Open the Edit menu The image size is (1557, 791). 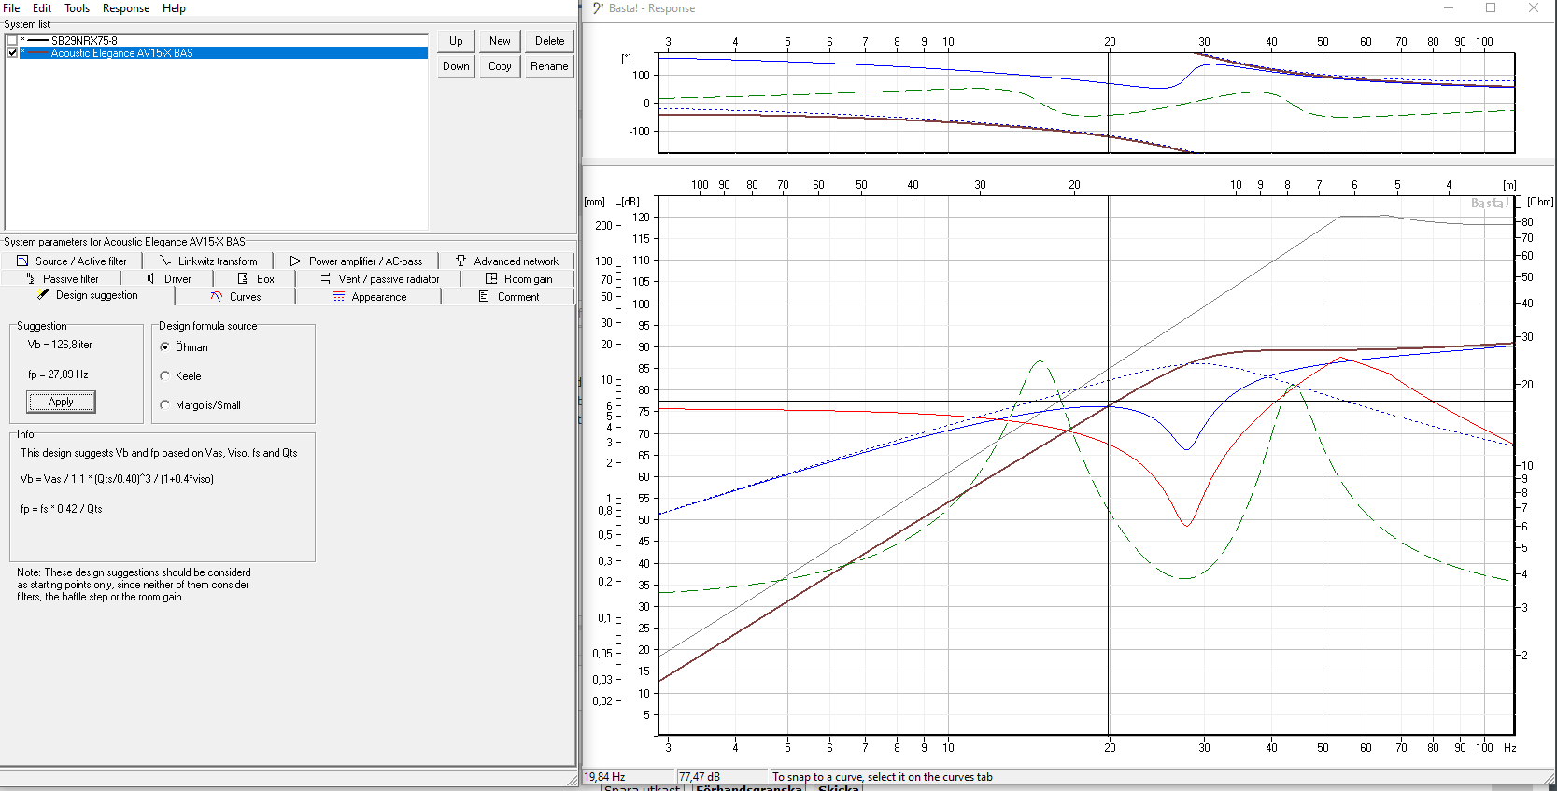pos(42,8)
